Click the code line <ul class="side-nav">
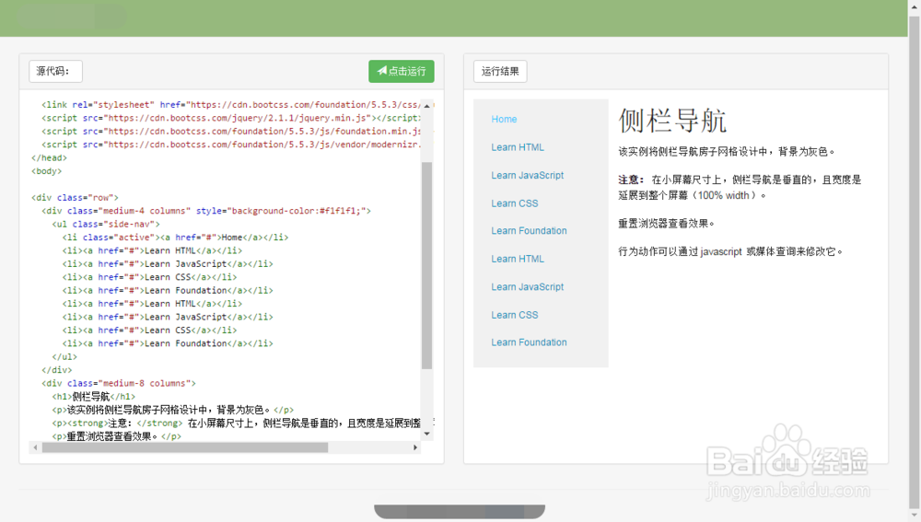The image size is (921, 522). (x=106, y=225)
